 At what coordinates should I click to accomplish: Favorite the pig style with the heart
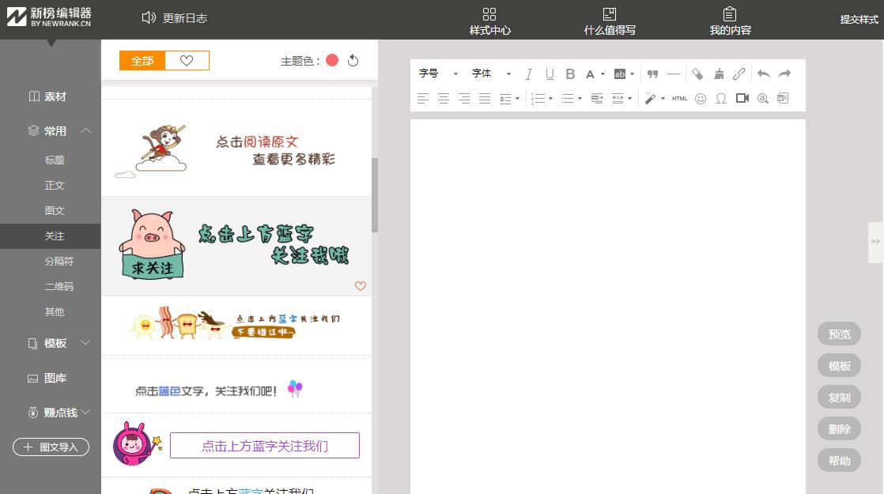361,286
